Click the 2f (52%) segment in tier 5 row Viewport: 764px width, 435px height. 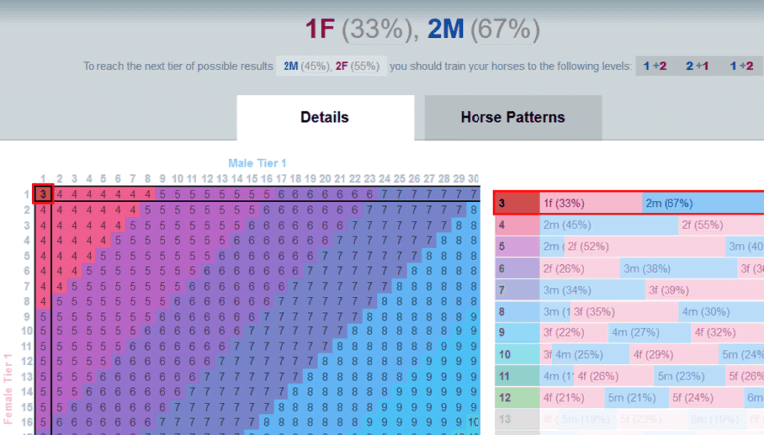point(645,246)
